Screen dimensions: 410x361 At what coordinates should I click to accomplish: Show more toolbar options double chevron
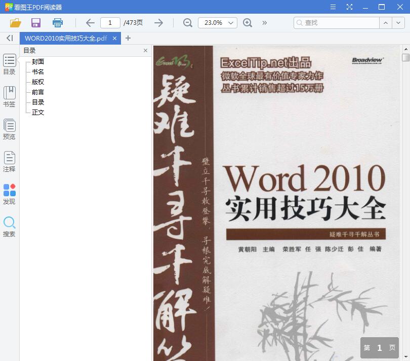(264, 23)
